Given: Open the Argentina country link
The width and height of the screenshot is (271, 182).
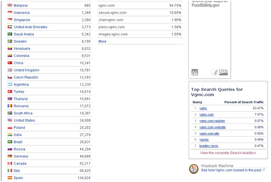Looking at the screenshot, I should click(x=21, y=84).
